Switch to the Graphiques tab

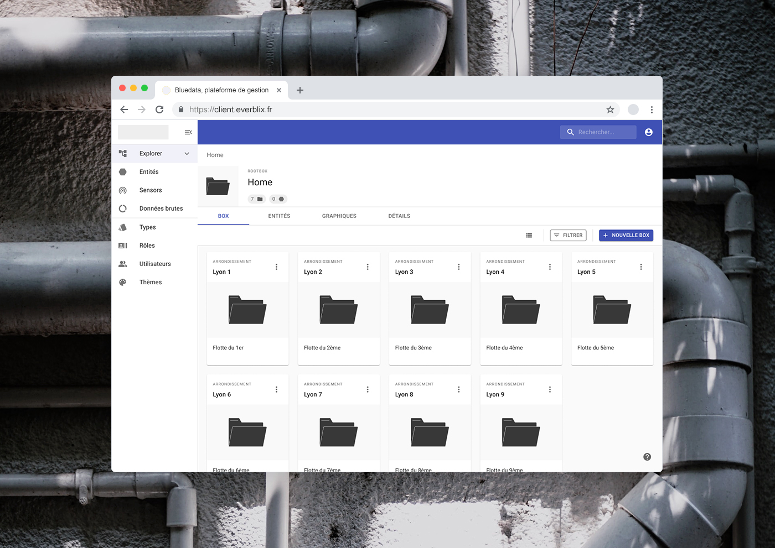click(x=339, y=216)
